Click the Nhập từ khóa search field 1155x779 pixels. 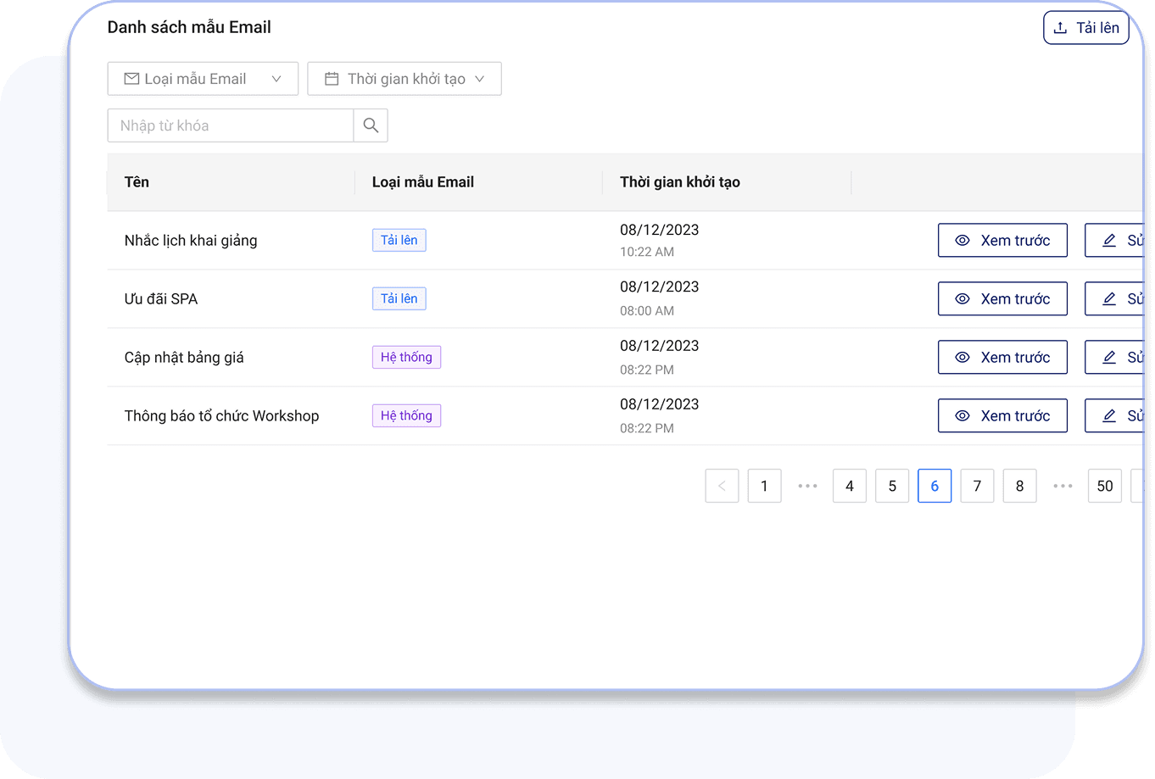pos(229,125)
